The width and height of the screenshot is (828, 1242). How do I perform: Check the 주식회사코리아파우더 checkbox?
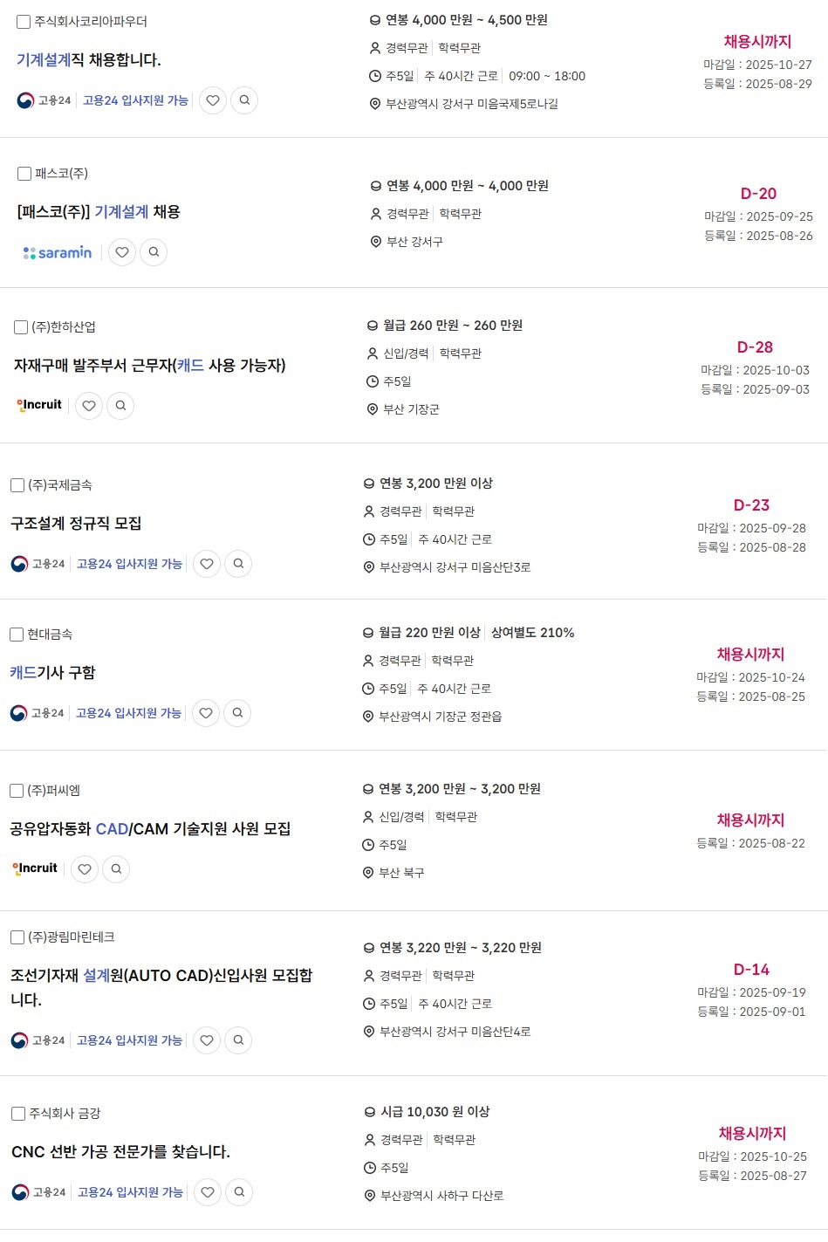(24, 22)
